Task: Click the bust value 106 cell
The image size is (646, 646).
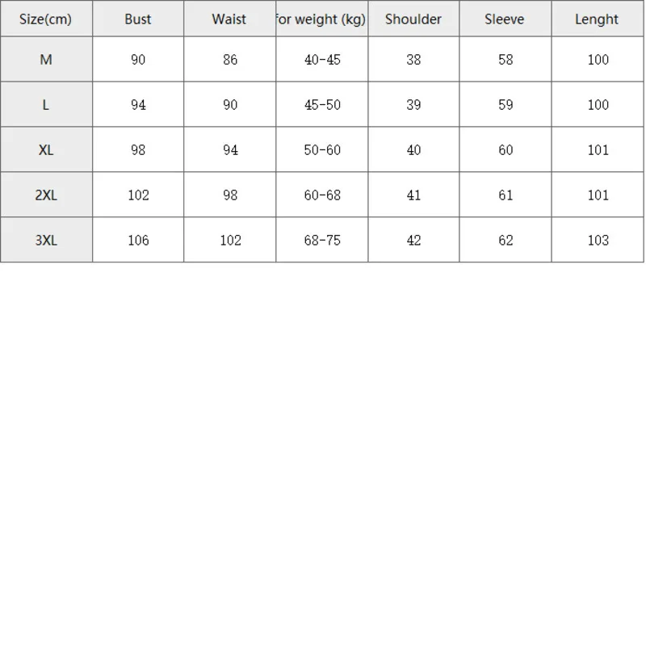Action: click(x=138, y=241)
